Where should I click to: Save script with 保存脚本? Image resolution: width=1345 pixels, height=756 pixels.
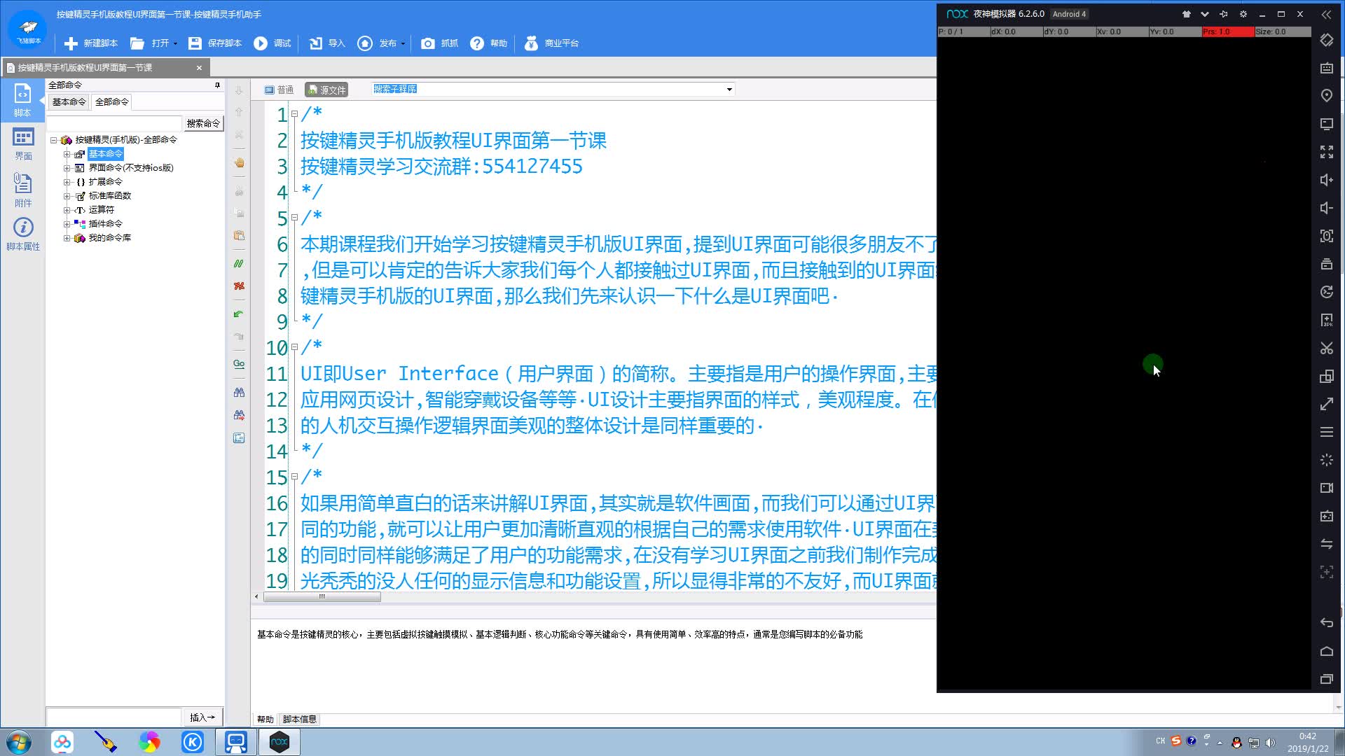coord(215,43)
